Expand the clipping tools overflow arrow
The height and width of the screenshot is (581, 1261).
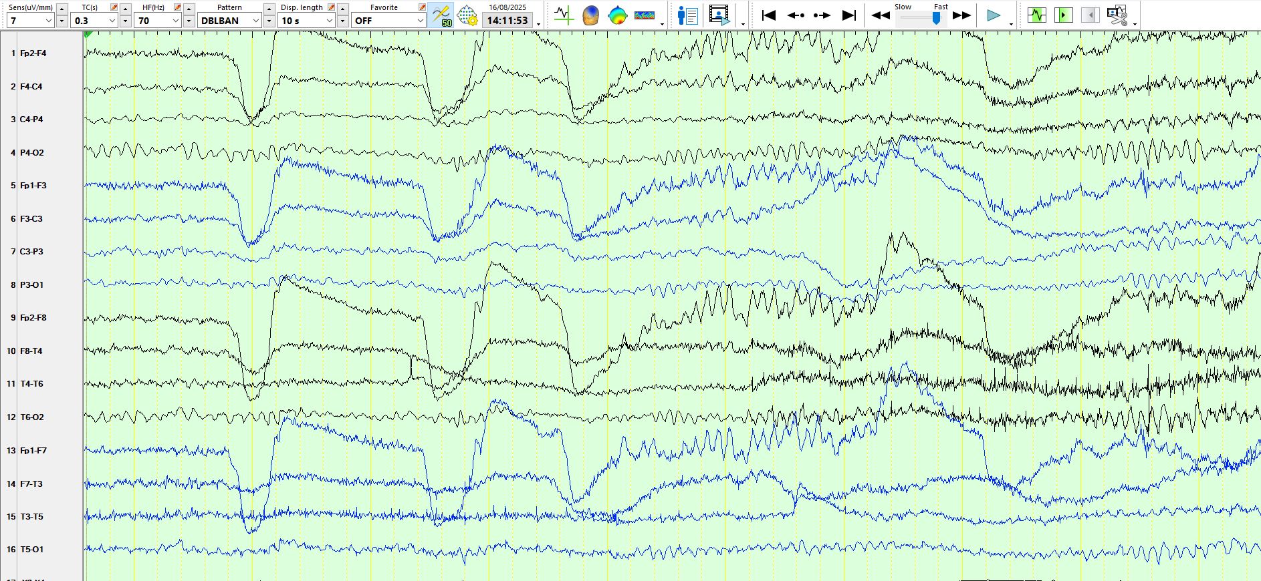(x=1135, y=24)
